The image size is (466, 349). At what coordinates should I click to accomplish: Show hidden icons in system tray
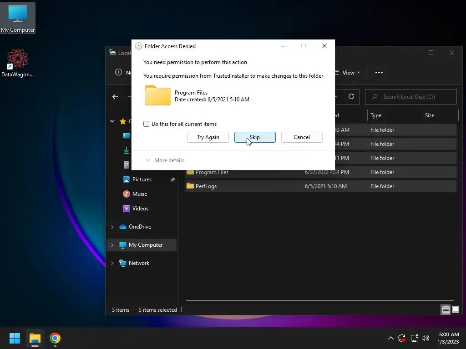click(391, 338)
